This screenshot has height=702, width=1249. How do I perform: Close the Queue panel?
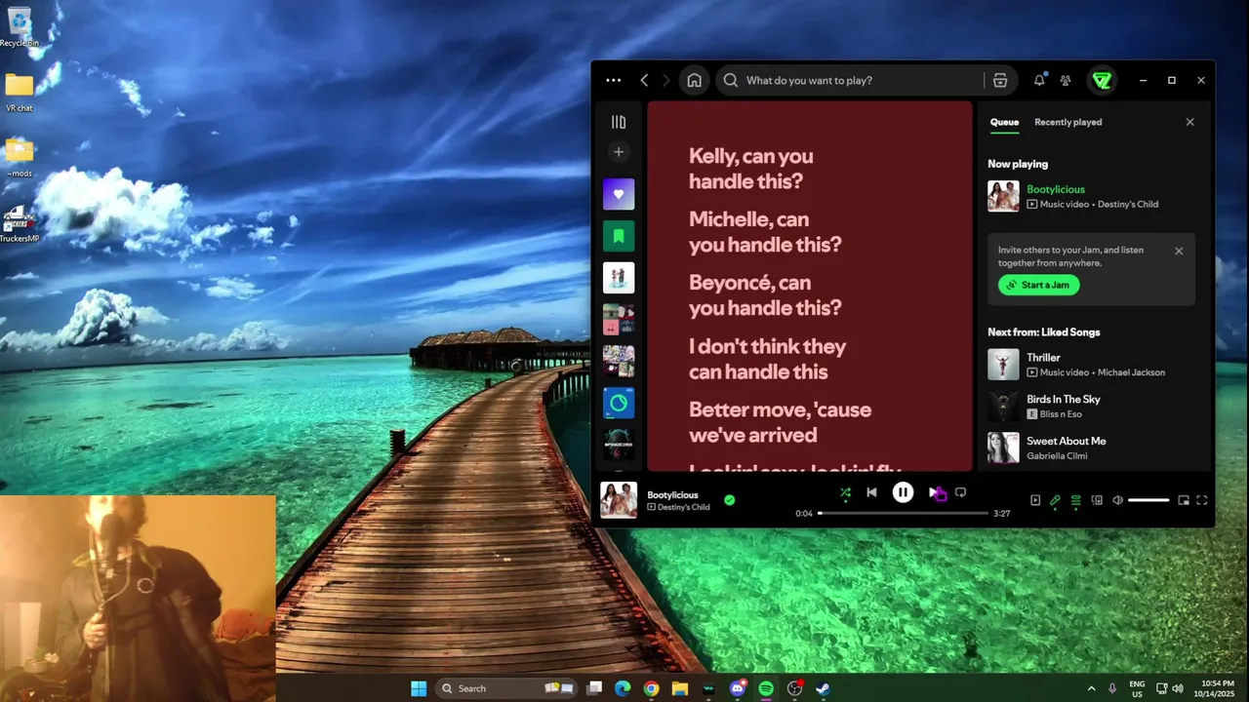pyautogui.click(x=1189, y=122)
